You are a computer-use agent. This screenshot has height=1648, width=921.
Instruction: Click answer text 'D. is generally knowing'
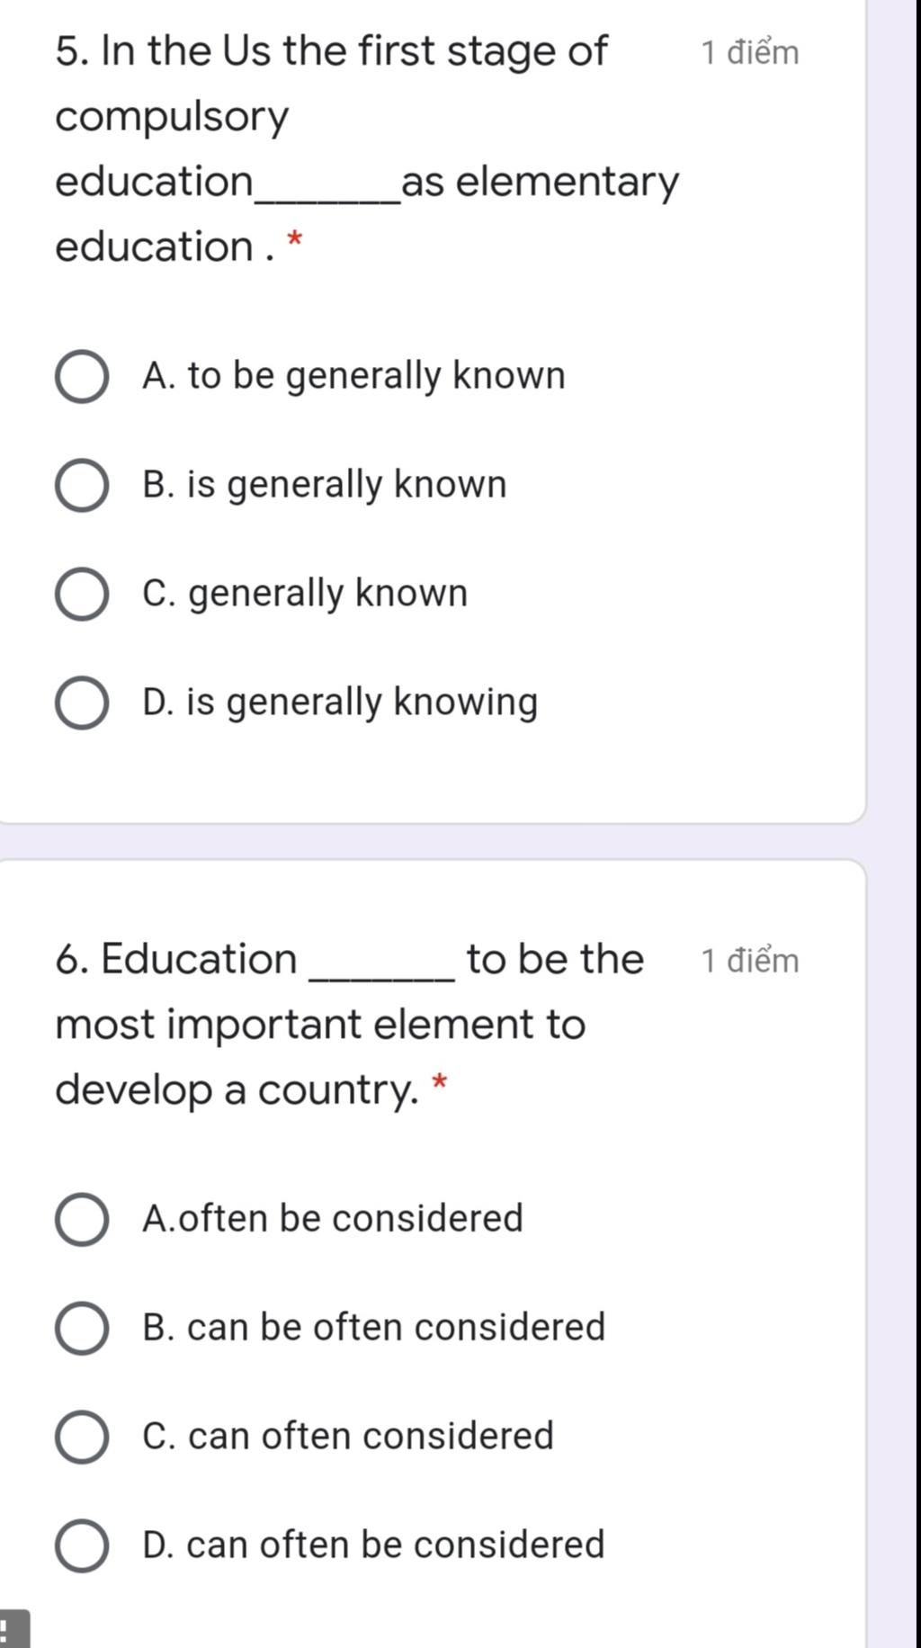pyautogui.click(x=340, y=703)
